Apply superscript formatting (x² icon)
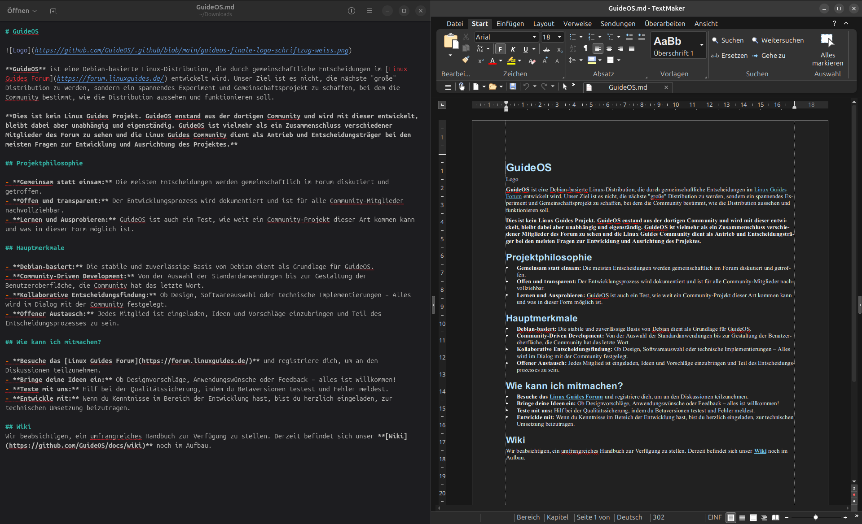 pos(480,61)
